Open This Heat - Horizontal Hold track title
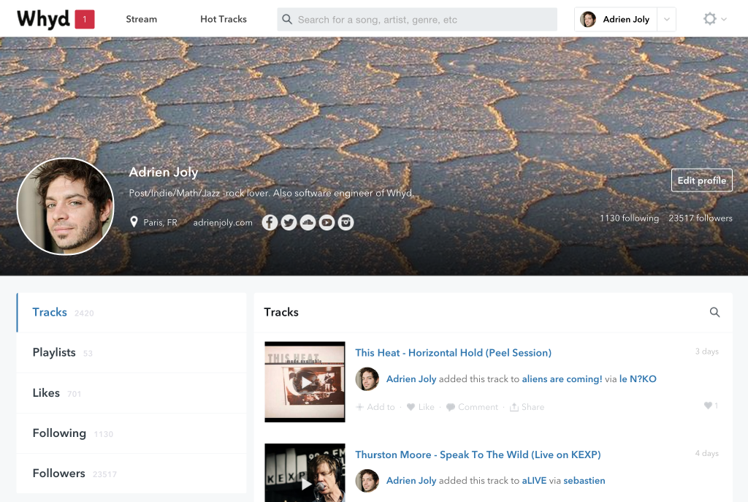The height and width of the screenshot is (502, 748). 453,353
